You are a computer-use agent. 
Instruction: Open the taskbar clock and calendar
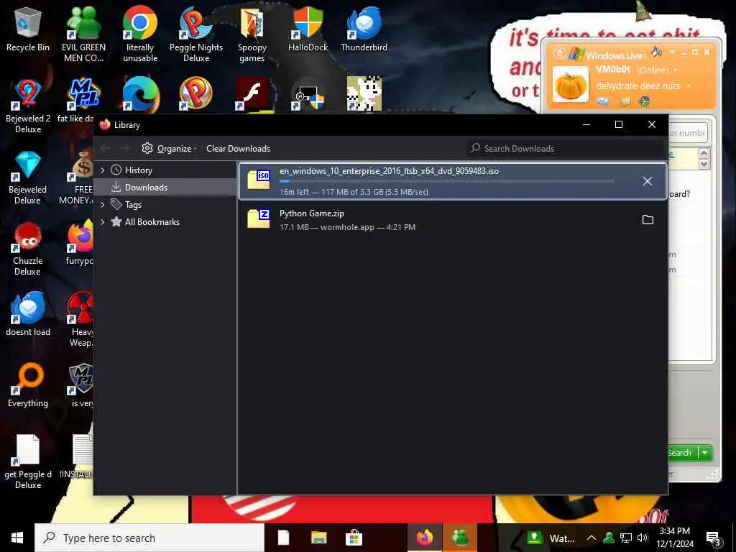pyautogui.click(x=674, y=538)
